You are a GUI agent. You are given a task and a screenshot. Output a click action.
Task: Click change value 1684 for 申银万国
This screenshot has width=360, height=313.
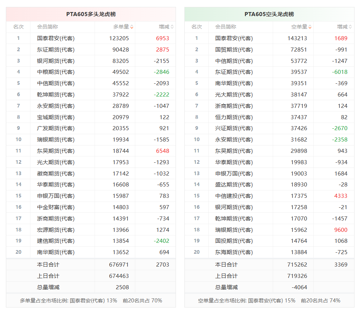click(341, 174)
